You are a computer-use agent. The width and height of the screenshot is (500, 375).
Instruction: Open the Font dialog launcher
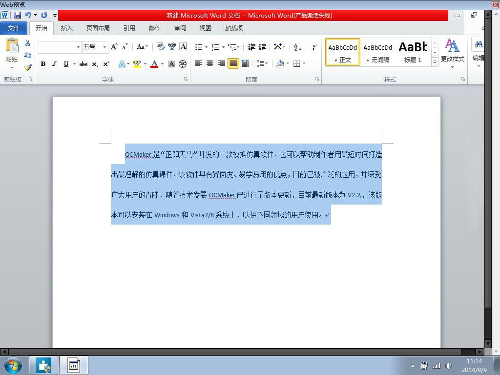pos(186,79)
